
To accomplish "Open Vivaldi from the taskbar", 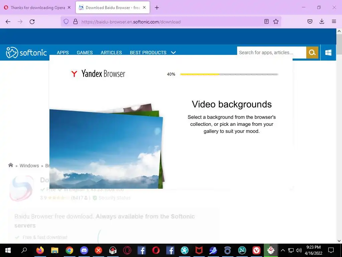I will 256,250.
